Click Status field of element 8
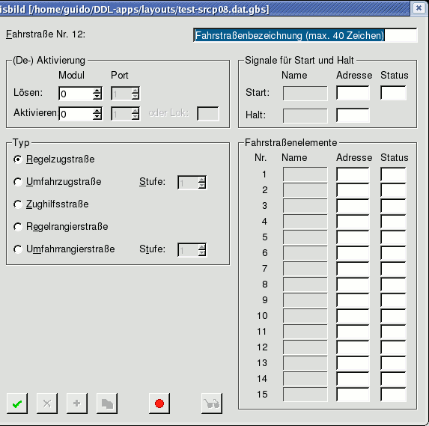The height and width of the screenshot is (426, 429). (x=393, y=284)
